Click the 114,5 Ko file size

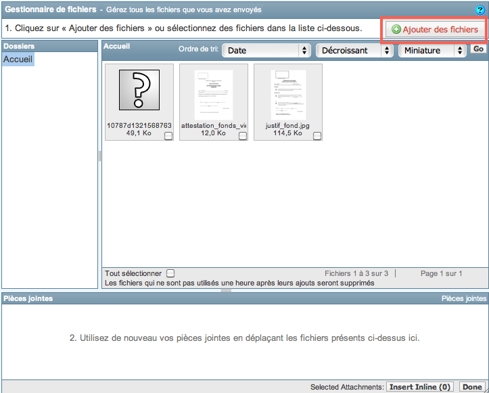pos(287,133)
